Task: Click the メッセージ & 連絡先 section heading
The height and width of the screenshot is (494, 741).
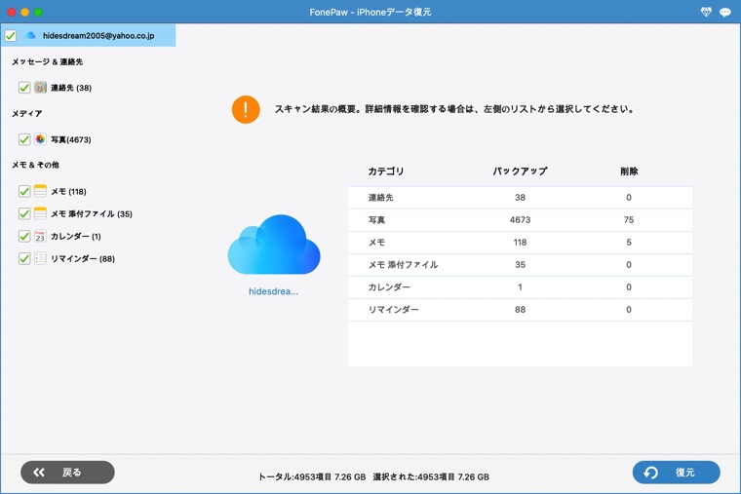Action: click(x=47, y=61)
